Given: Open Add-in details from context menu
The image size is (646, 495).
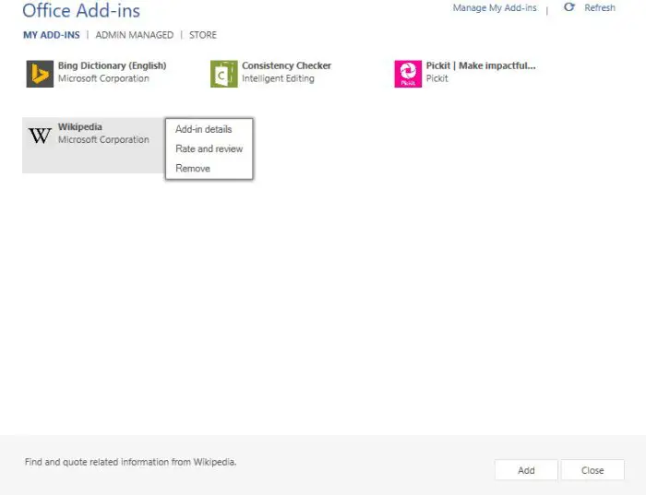Looking at the screenshot, I should [x=204, y=129].
